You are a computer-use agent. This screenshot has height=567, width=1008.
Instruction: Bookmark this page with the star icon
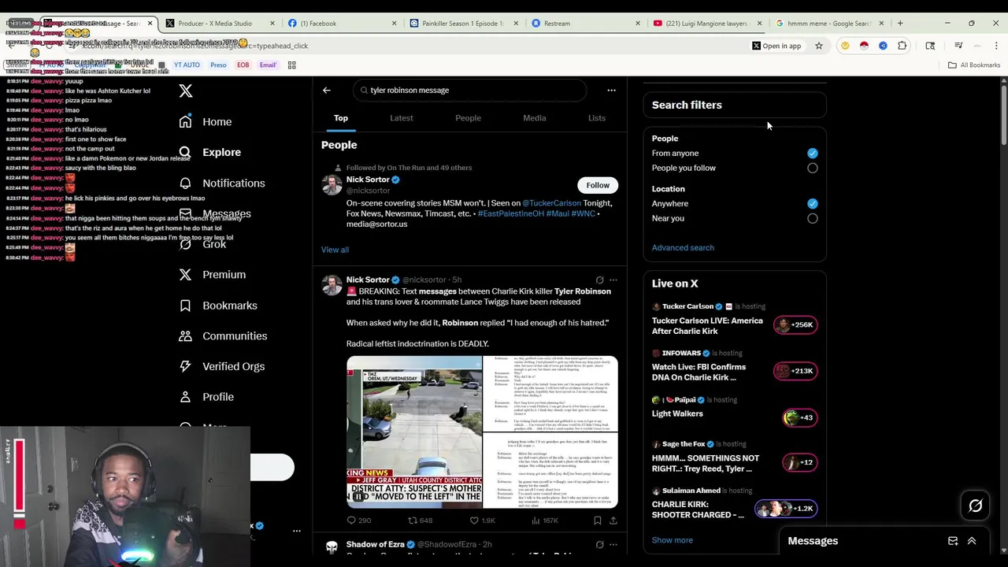819,46
